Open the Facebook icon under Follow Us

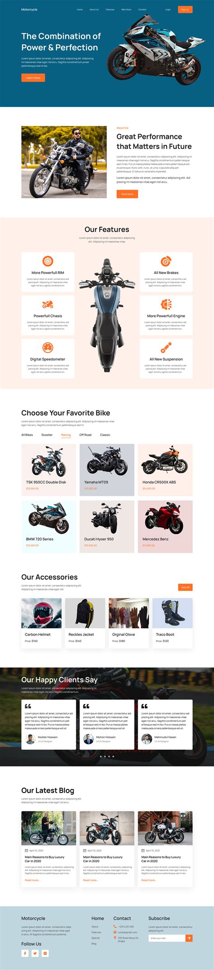[25, 953]
